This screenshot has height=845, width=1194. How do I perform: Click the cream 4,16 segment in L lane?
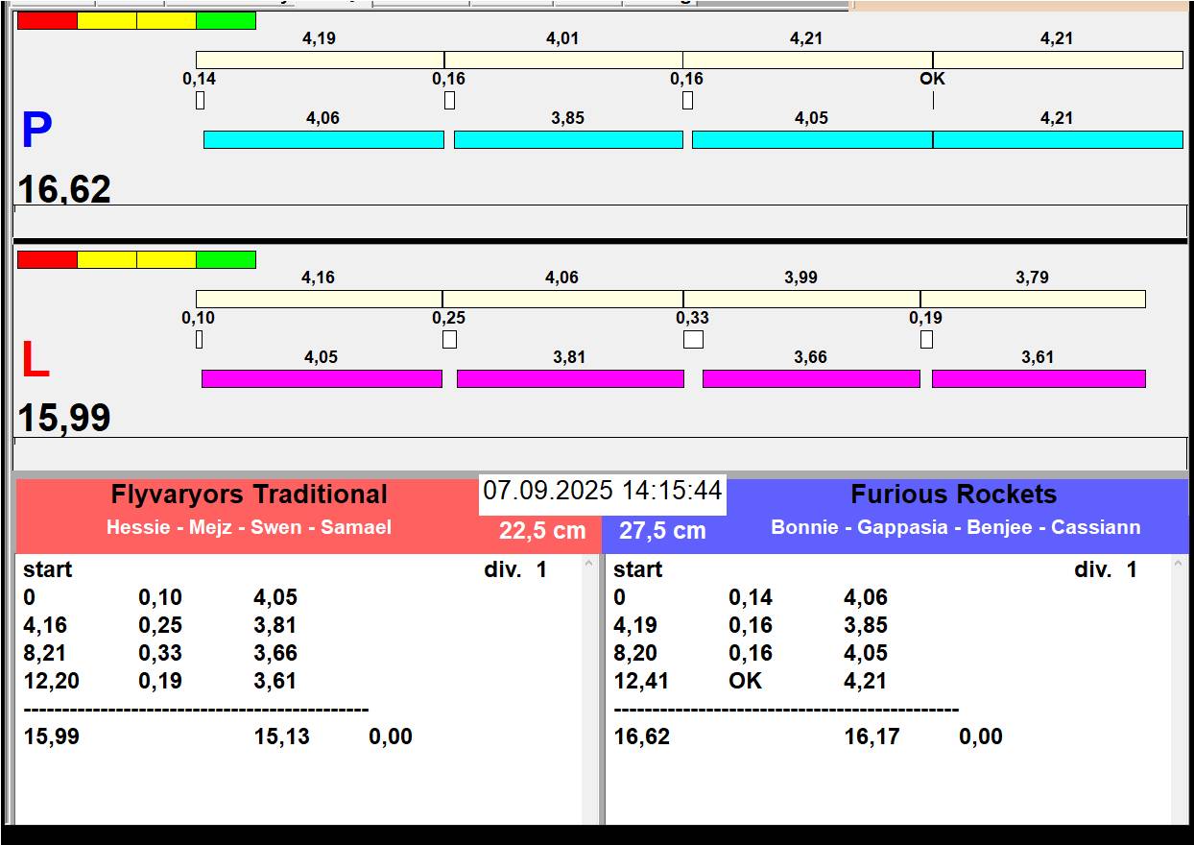[319, 299]
